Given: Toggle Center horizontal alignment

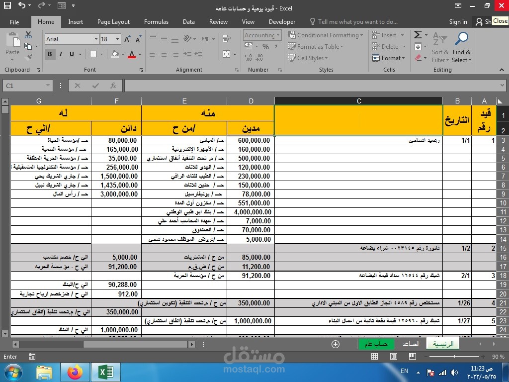Looking at the screenshot, I should click(x=164, y=54).
